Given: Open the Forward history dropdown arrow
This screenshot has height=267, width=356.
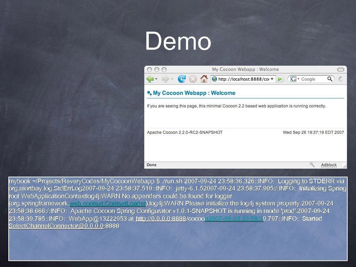Looking at the screenshot, I should pyautogui.click(x=172, y=79).
